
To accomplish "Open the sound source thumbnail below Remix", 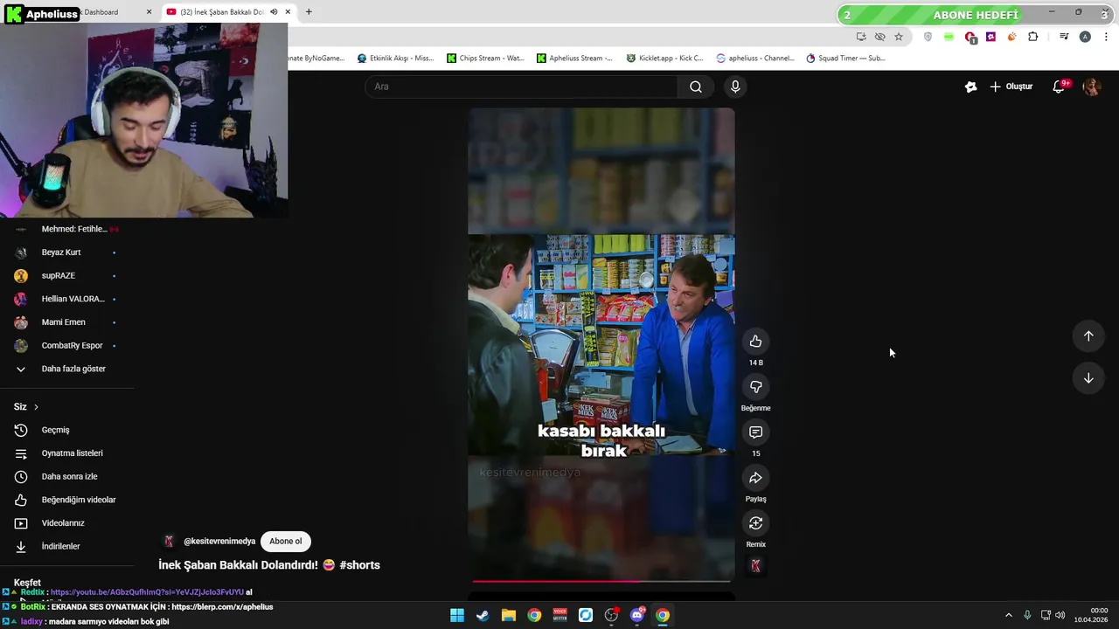I will pyautogui.click(x=755, y=566).
